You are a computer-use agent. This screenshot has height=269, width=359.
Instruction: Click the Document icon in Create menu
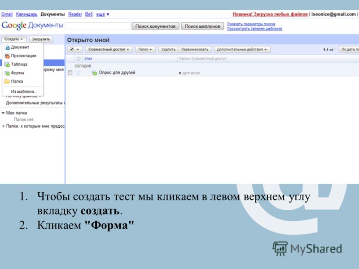click(x=7, y=48)
